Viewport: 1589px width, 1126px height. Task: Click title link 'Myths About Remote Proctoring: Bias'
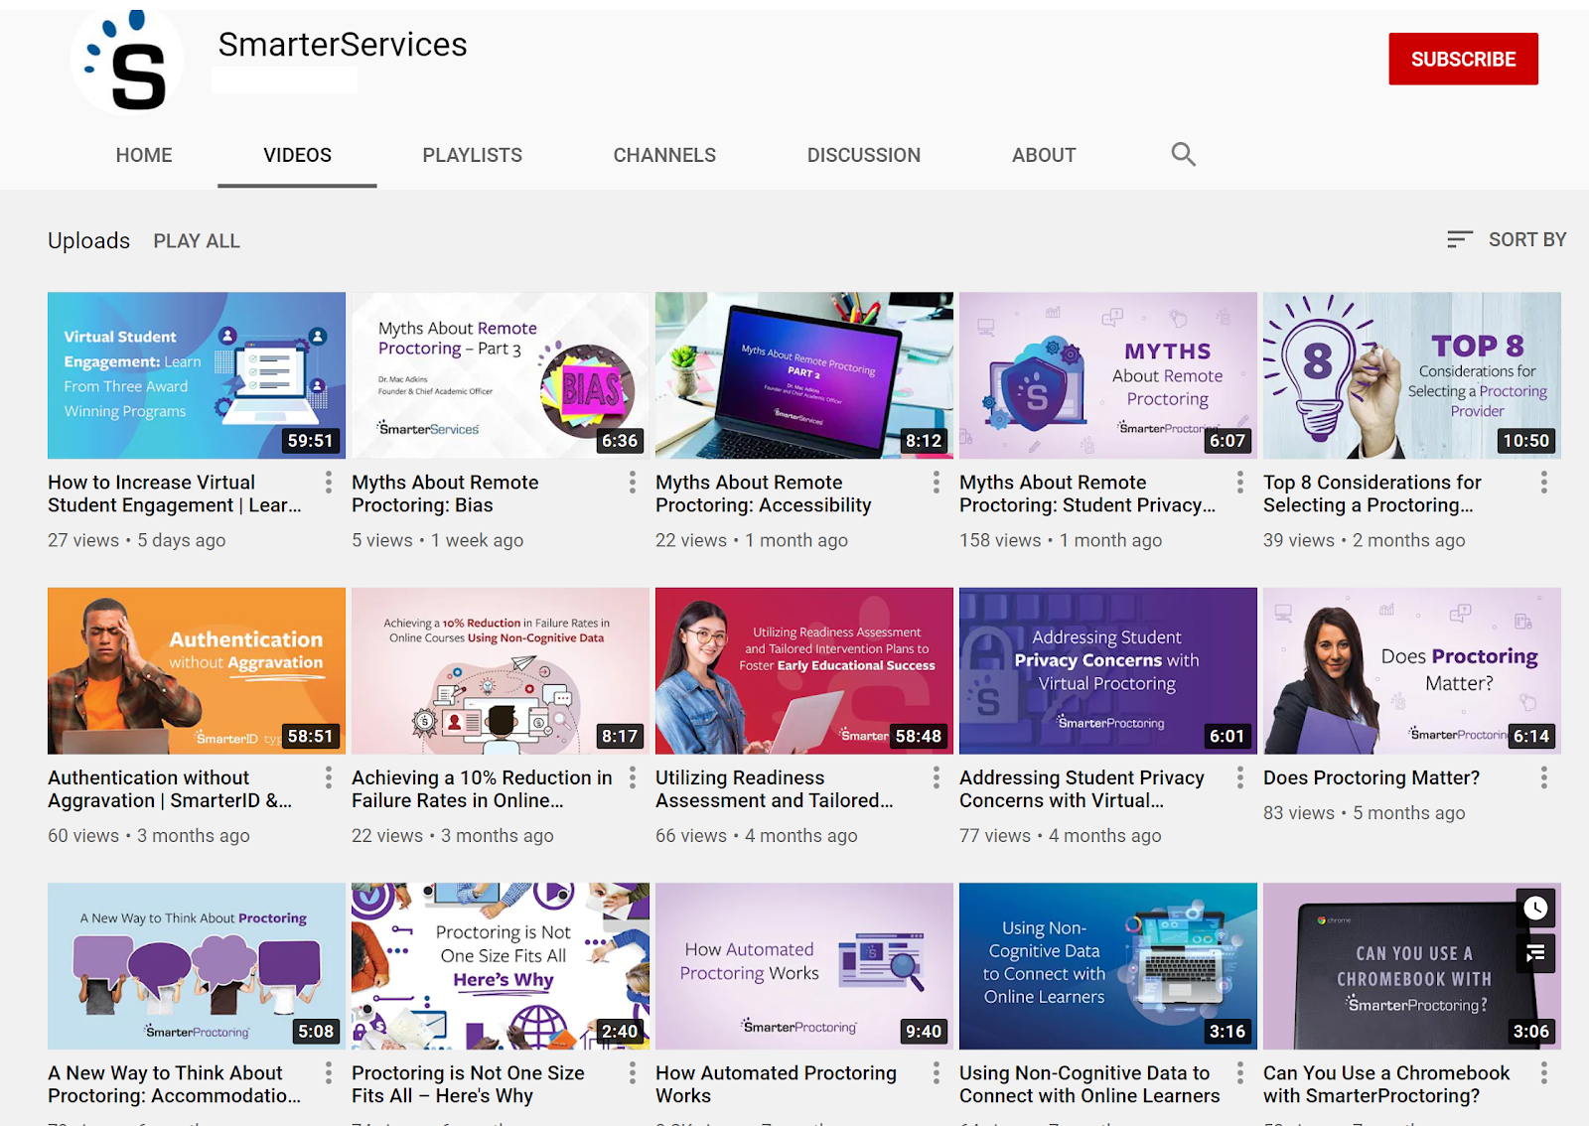(445, 493)
